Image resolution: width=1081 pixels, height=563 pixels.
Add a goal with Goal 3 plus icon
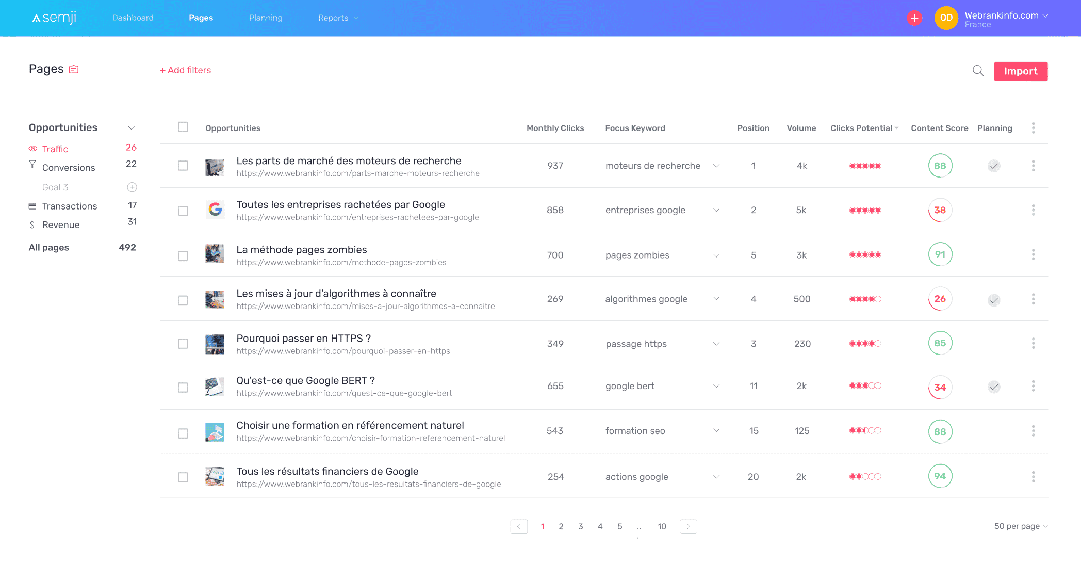132,187
